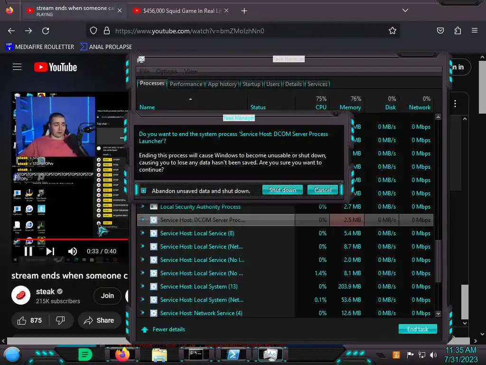Screen dimensions: 486x365
Task: Reload the YouTube page
Action: pyautogui.click(x=46, y=31)
